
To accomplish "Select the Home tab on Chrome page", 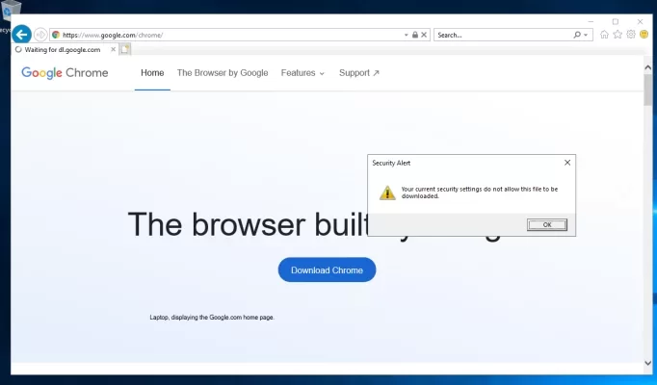I will coord(152,72).
